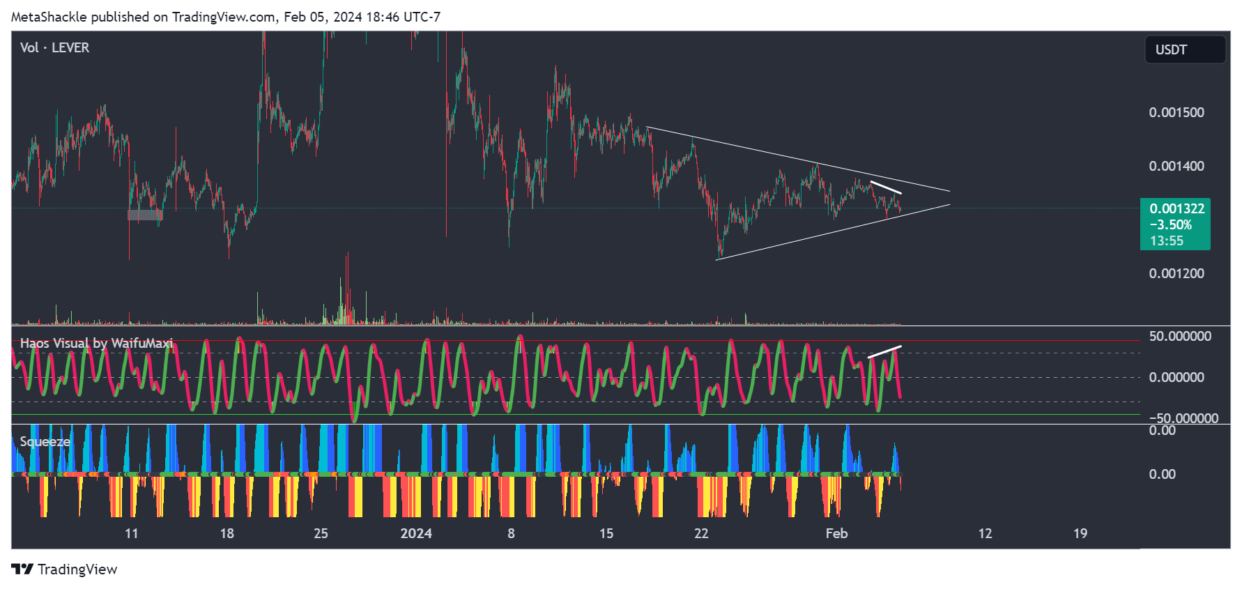Click the -50.000000 oscillator scale value
Viewport: 1242px width, 589px height.
click(1183, 418)
